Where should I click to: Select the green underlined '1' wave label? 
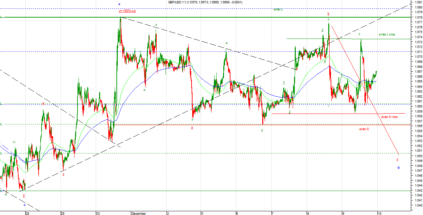[284, 82]
